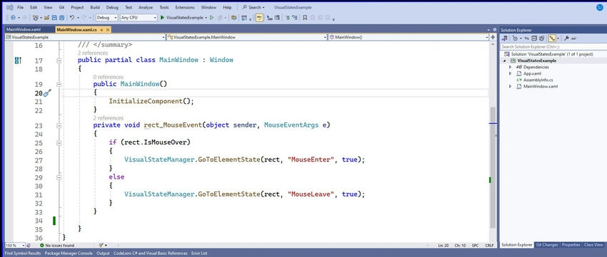Save the current file with Save icon
The width and height of the screenshot is (607, 257).
[x=54, y=17]
